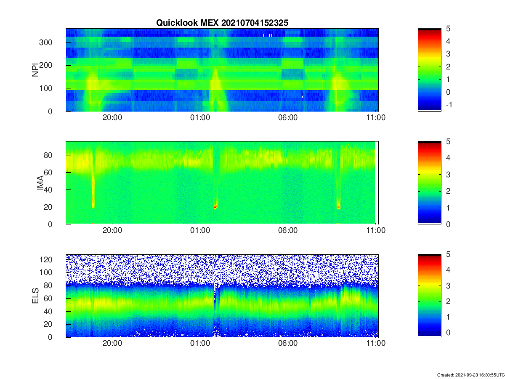Click the IMA spectrogram panel
The width and height of the screenshot is (505, 379).
[x=222, y=183]
